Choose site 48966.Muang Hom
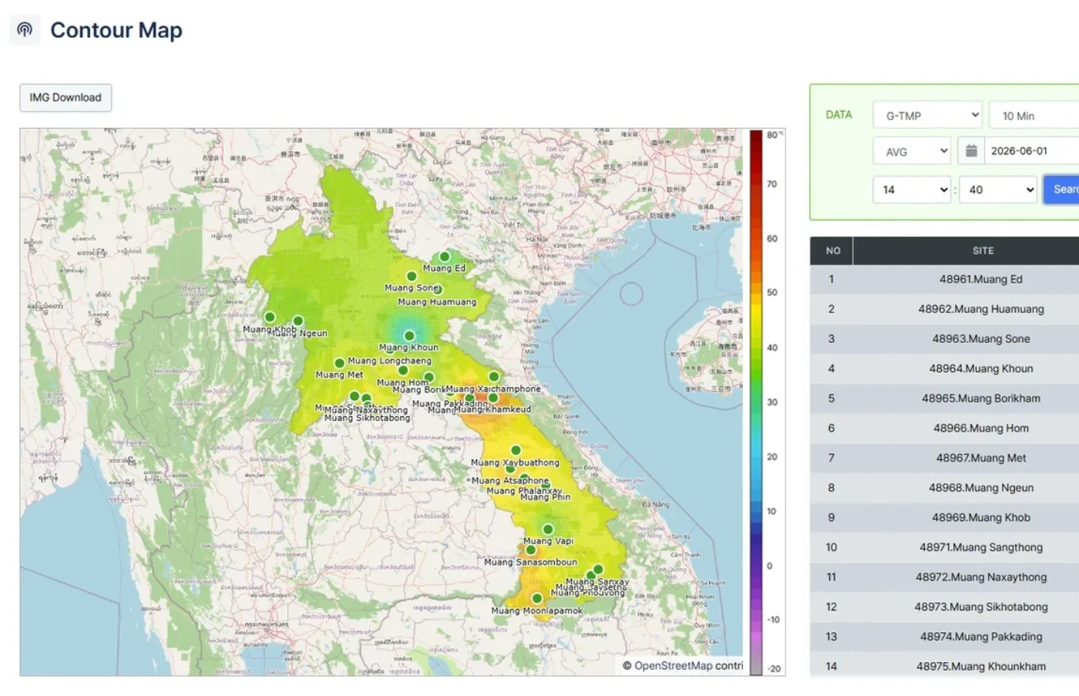1079x696 pixels. [981, 429]
